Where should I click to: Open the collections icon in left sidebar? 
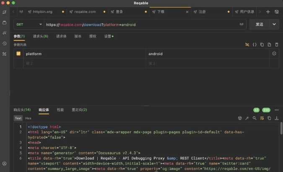click(x=4, y=23)
